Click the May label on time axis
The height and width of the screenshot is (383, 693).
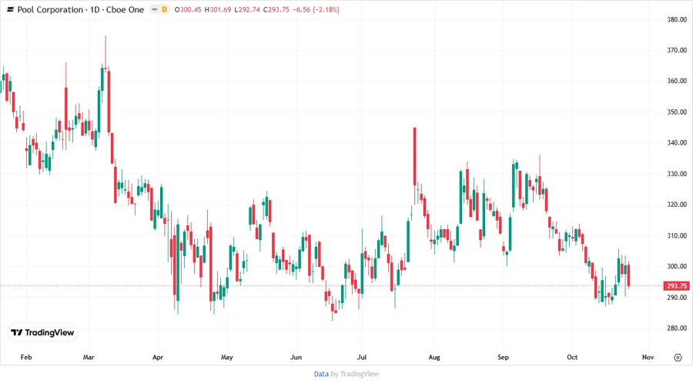pos(226,357)
